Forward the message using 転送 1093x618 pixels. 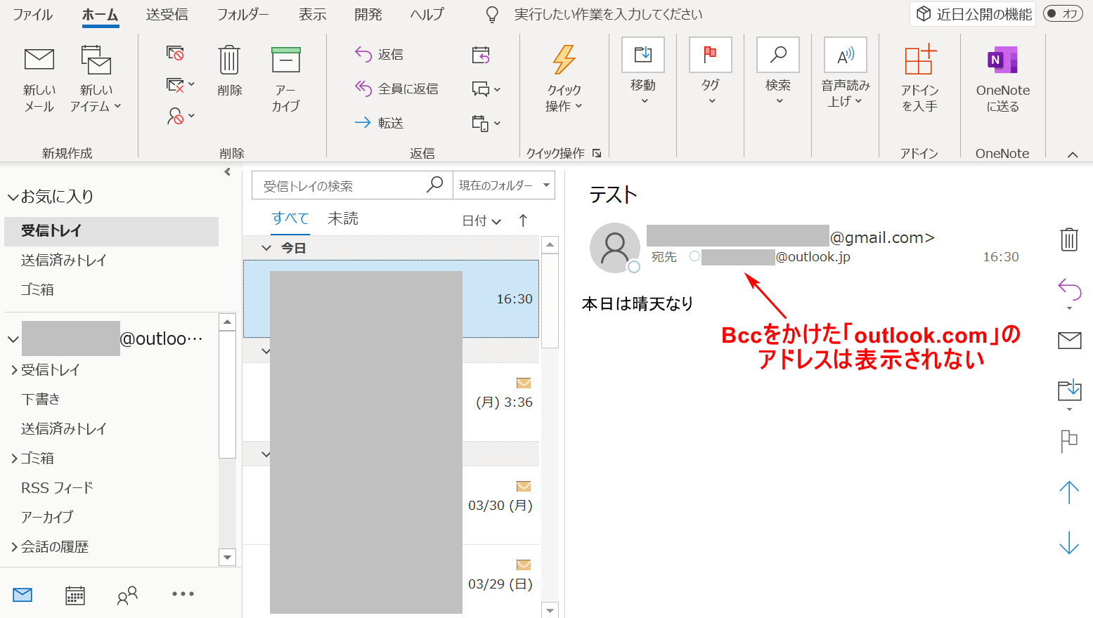coord(380,123)
